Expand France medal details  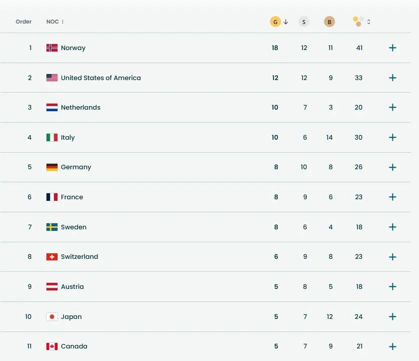392,197
